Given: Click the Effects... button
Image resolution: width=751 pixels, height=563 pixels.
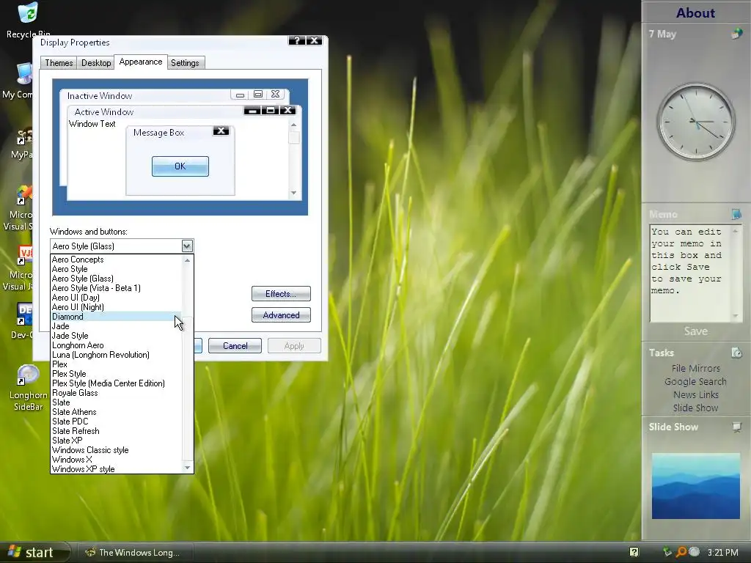Looking at the screenshot, I should point(281,294).
